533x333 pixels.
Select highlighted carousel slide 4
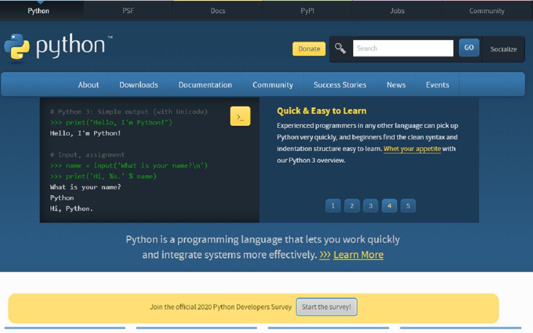point(389,206)
